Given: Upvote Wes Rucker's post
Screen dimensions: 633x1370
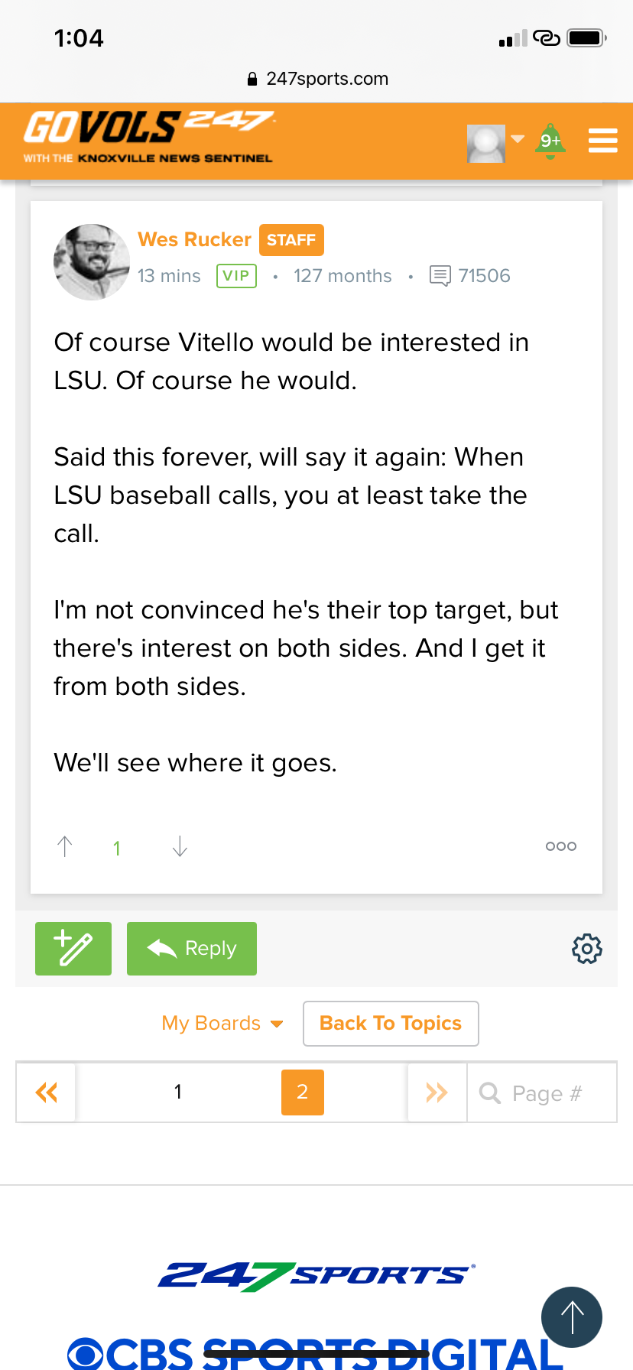Looking at the screenshot, I should tap(65, 846).
